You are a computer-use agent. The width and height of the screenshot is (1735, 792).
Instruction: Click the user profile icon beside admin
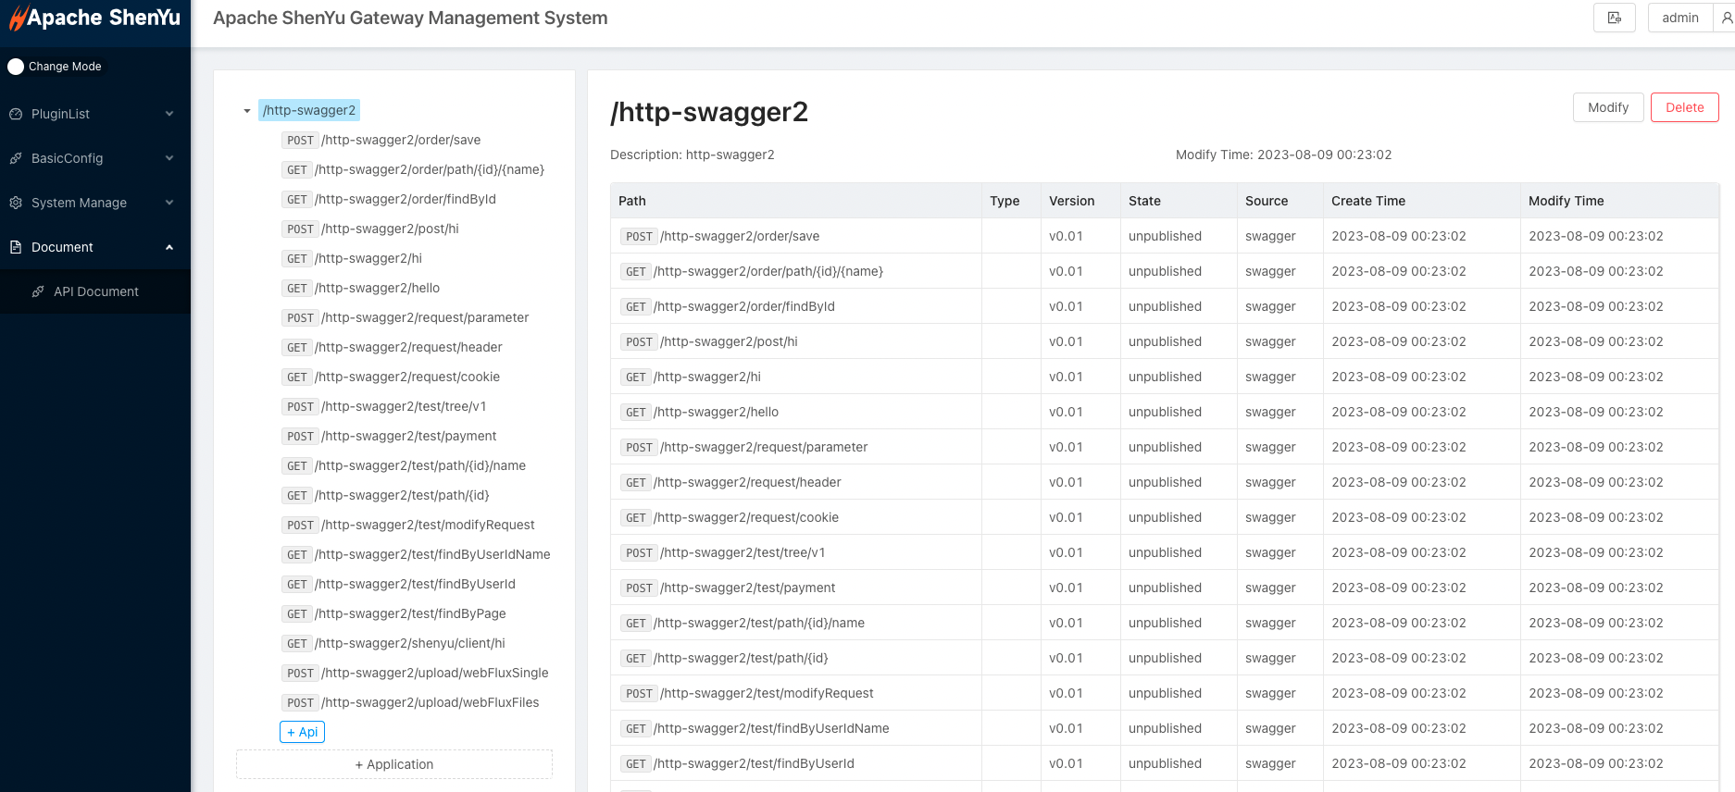pos(1726,18)
